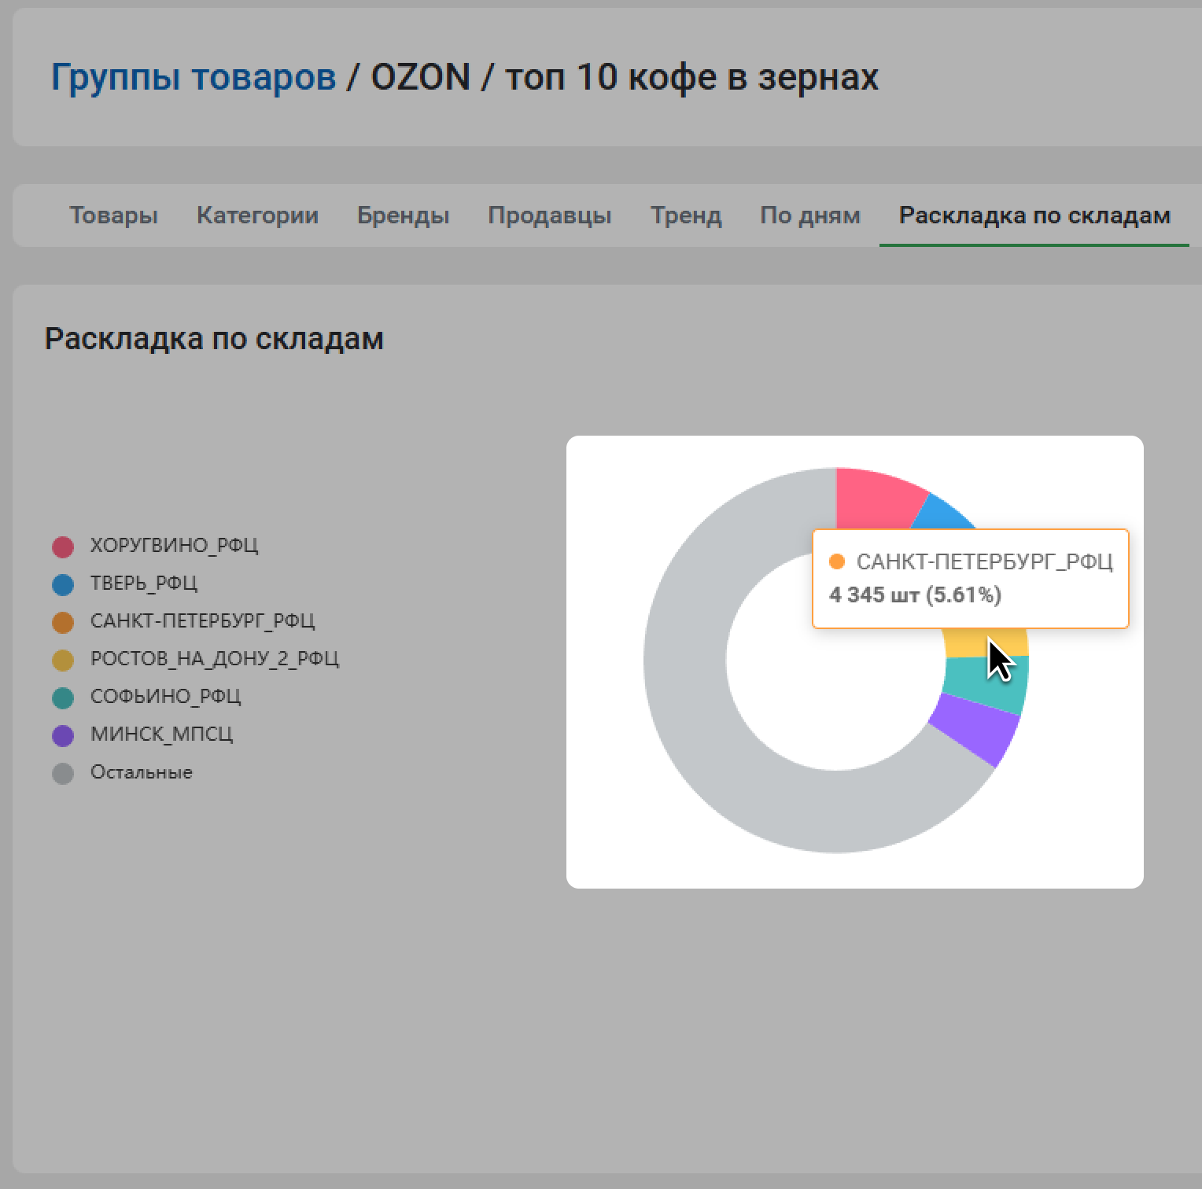The width and height of the screenshot is (1202, 1189).
Task: Click the gray Остальные legend dot
Action: (63, 773)
